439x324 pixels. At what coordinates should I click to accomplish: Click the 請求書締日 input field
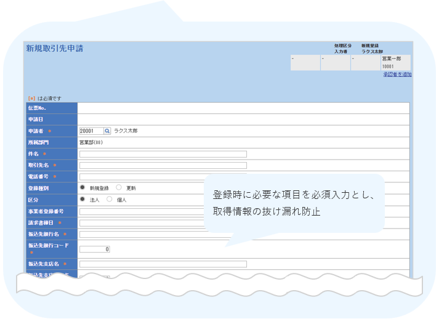click(142, 222)
